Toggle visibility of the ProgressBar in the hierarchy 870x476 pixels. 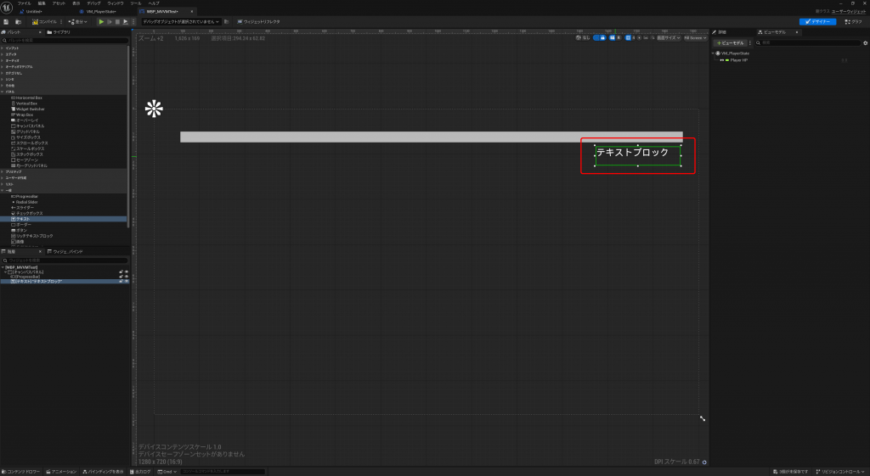tap(127, 277)
